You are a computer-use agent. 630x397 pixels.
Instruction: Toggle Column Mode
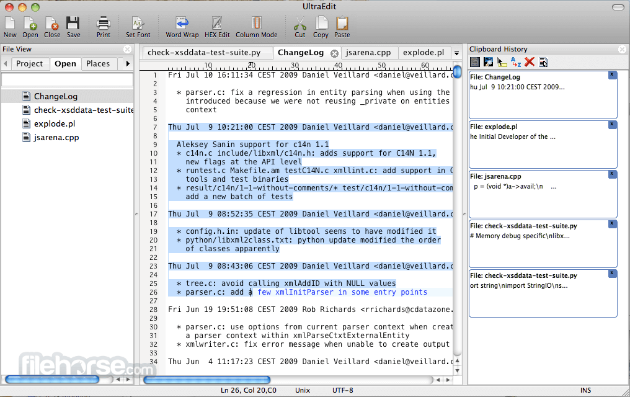(256, 27)
